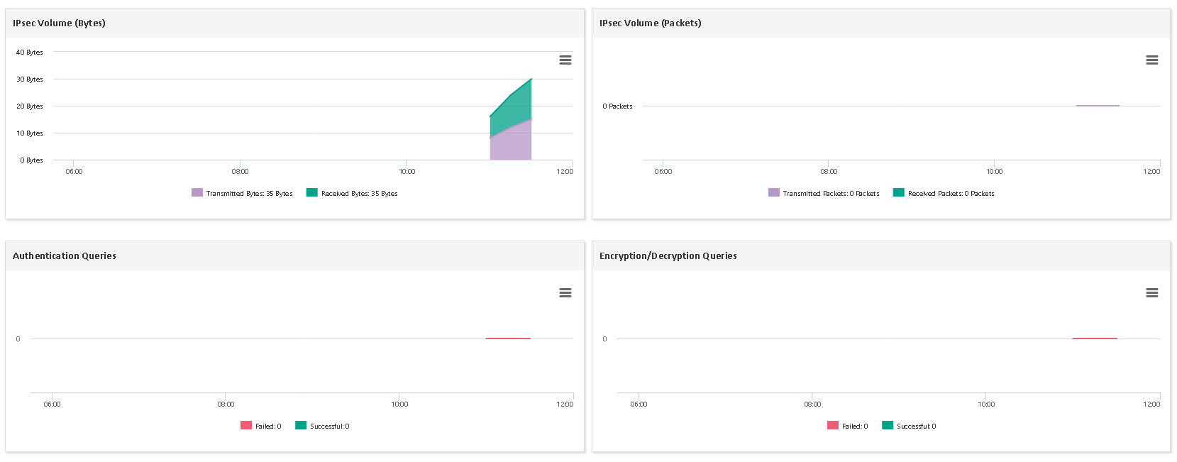Toggle the Transmitted Bytes legend series
This screenshot has height=462, width=1177.
249,194
